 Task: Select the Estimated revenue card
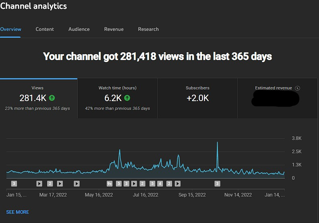click(x=277, y=98)
